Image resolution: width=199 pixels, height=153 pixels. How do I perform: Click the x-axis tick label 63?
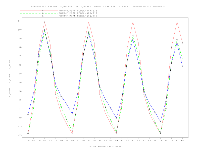click(144, 140)
